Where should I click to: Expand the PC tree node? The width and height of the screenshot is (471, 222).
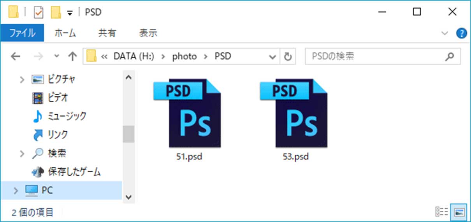coord(16,190)
